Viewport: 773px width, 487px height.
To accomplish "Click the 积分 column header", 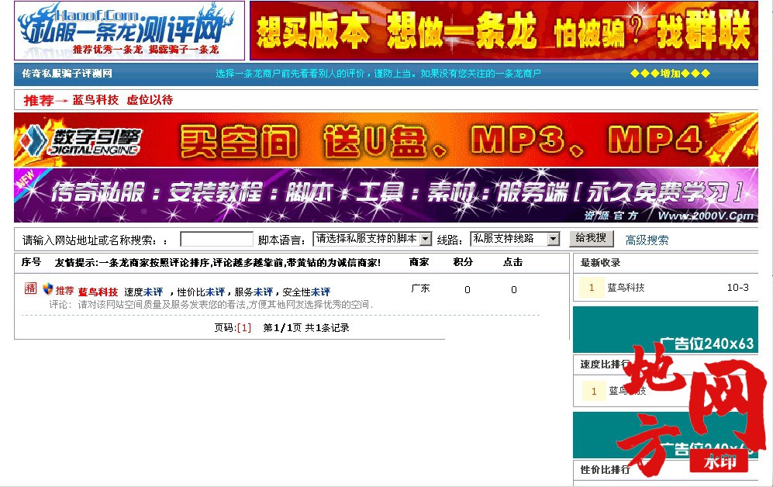I will (463, 262).
